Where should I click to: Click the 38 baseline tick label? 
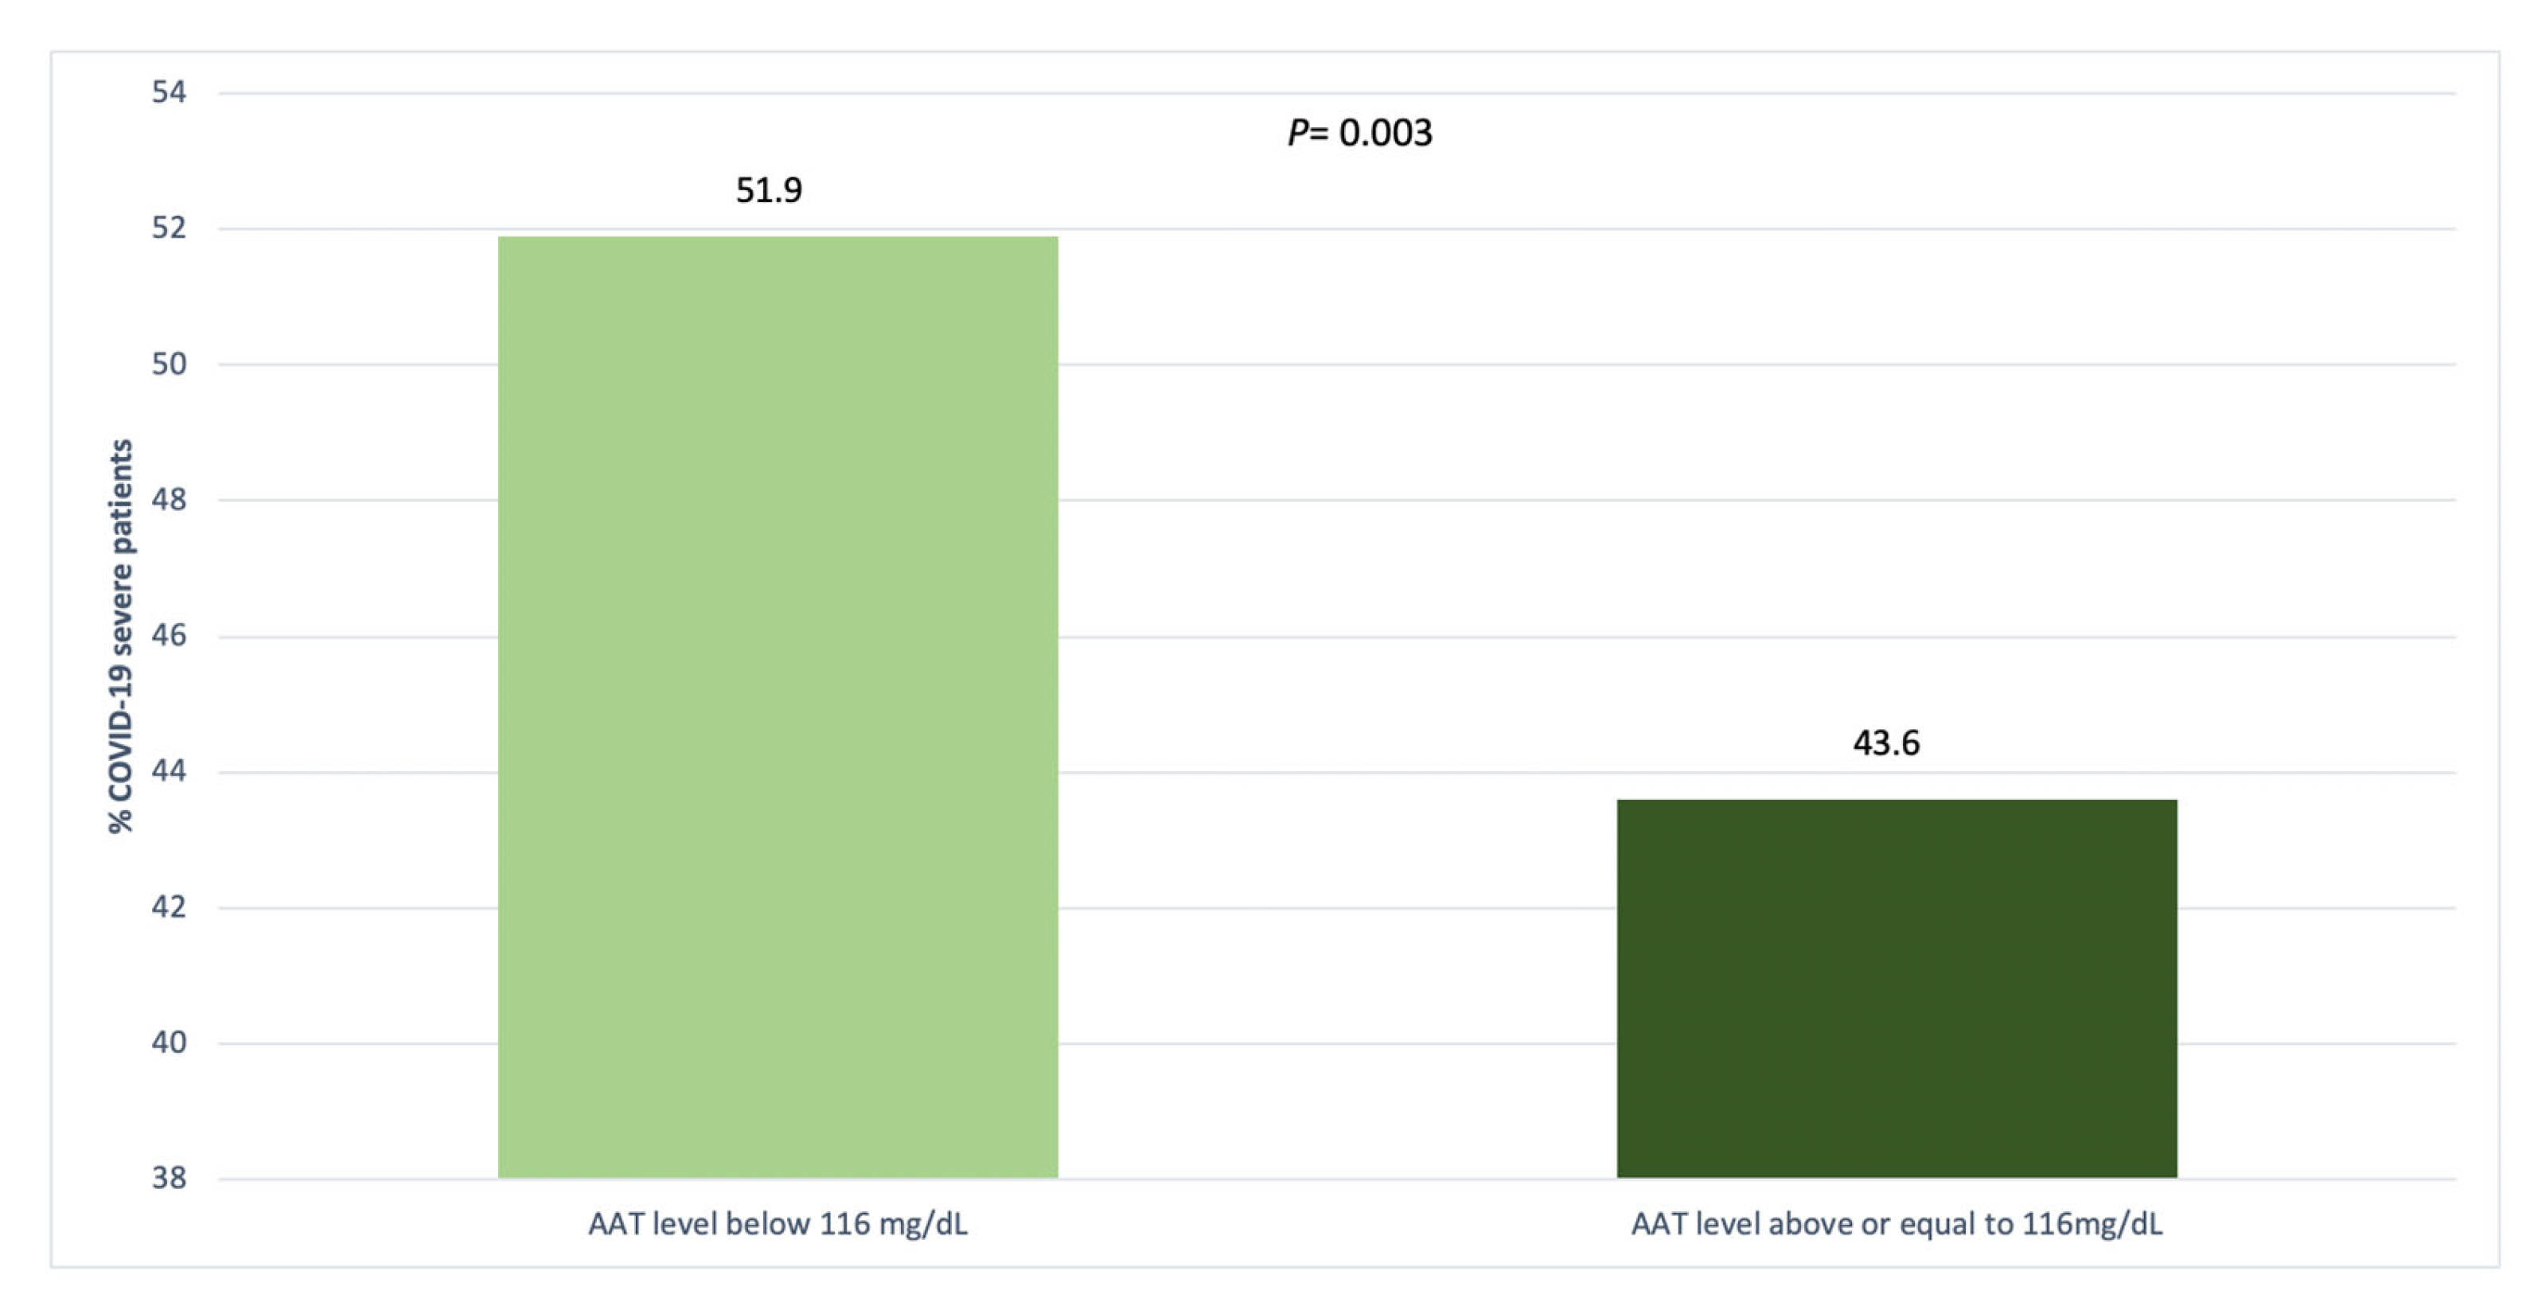pyautogui.click(x=168, y=1177)
